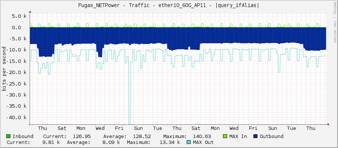338x148 pixels.
Task: Click the -30.0 k y-axis label
Action: [x=16, y=95]
